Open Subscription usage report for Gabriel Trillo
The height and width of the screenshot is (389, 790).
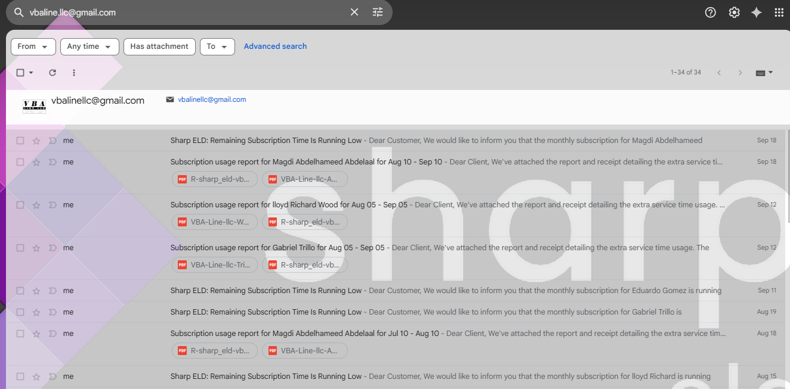(x=395, y=259)
